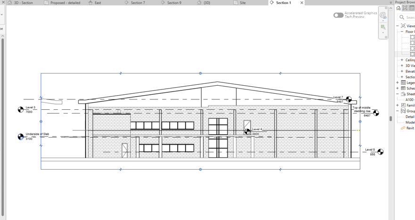Click the 3100 elevation value
This screenshot has height=220, width=415.
(x=29, y=139)
